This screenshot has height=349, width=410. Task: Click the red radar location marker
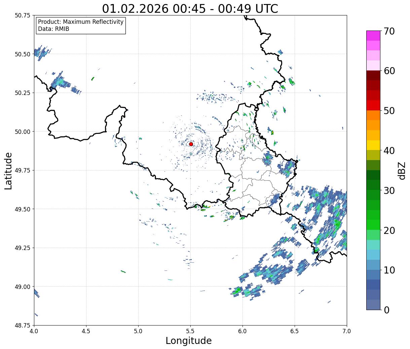click(x=191, y=144)
